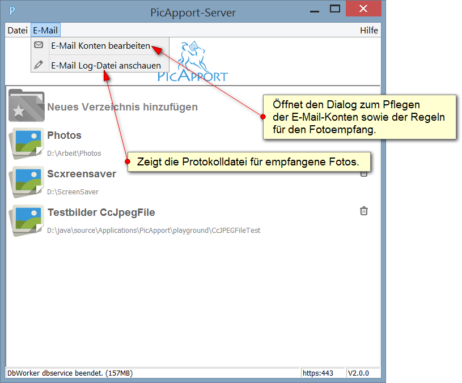Screen dimensions: 462x383
Task: Select the Scxreensaver directory title
Action: [82, 174]
